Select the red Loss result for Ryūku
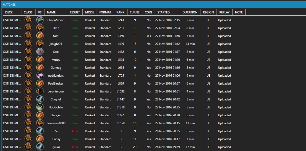Screen dimensions: 306x151 75,147
